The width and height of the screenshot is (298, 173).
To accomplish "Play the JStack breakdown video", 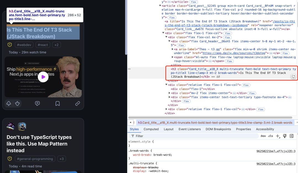I will [43, 77].
